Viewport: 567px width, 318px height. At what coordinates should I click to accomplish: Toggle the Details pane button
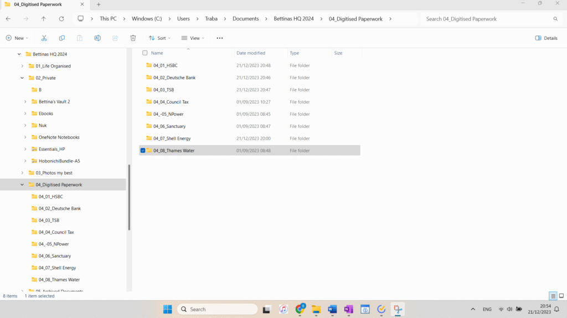click(546, 38)
